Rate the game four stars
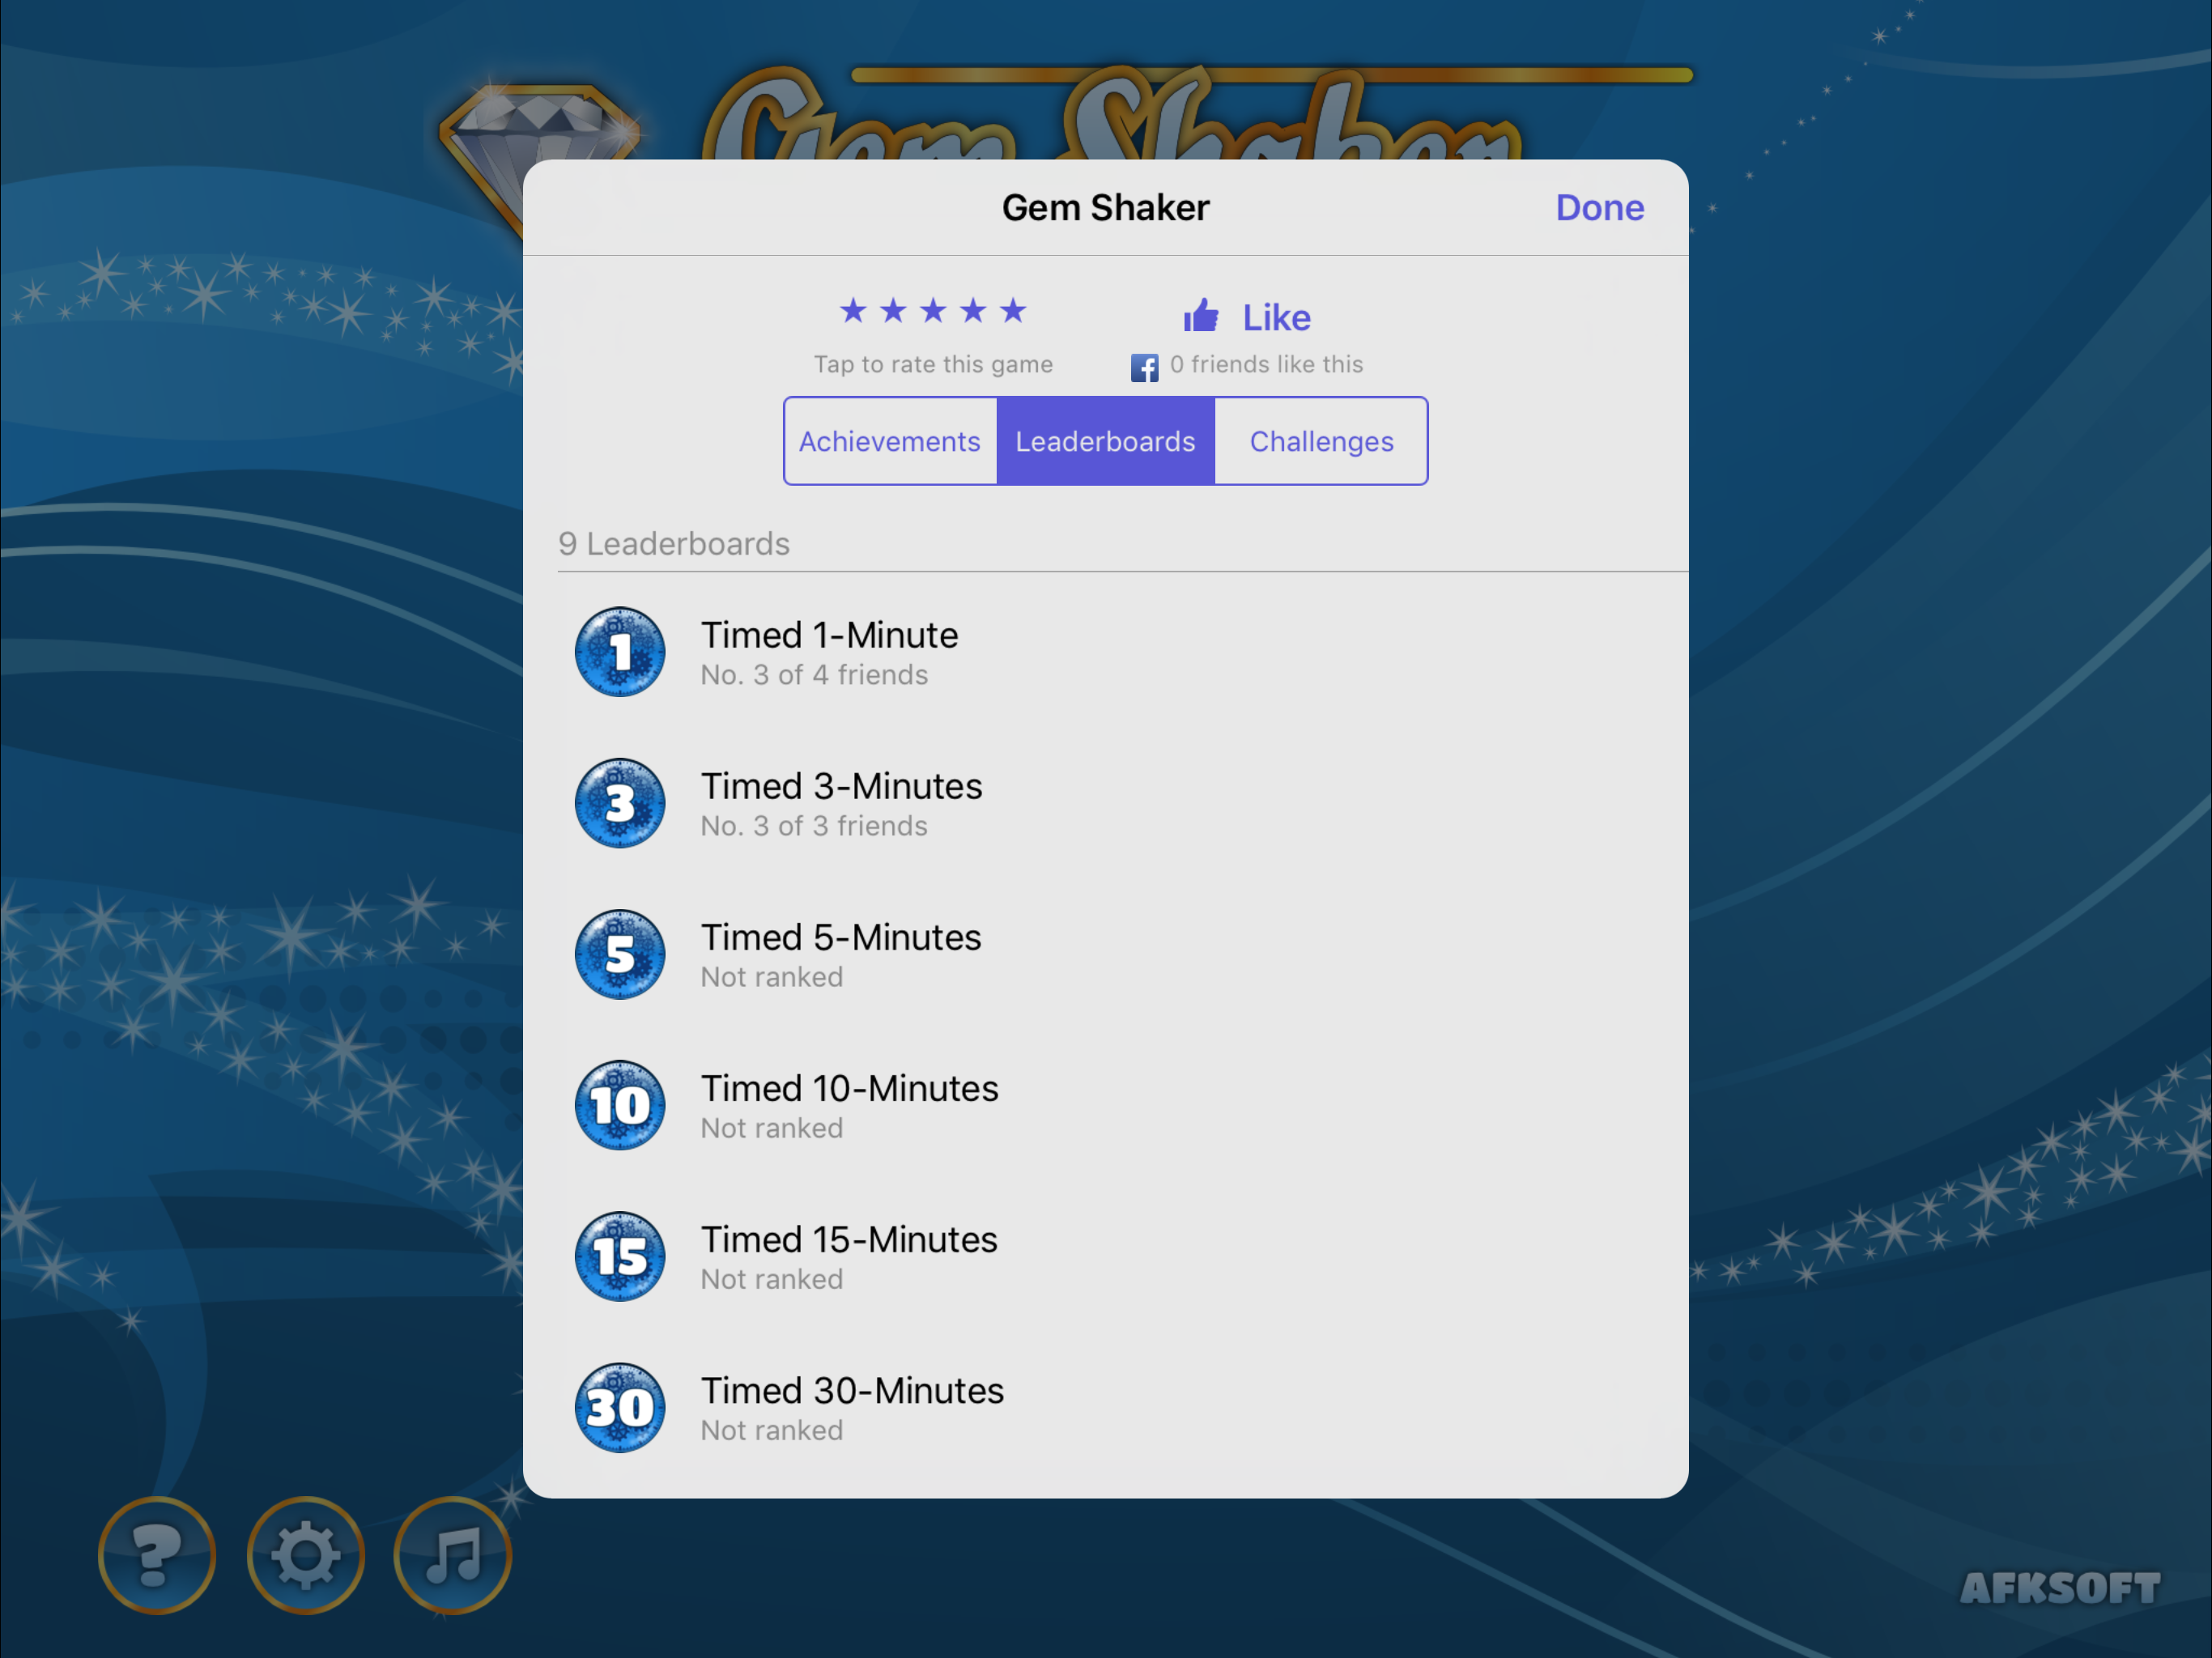The height and width of the screenshot is (1658, 2212). 973,311
